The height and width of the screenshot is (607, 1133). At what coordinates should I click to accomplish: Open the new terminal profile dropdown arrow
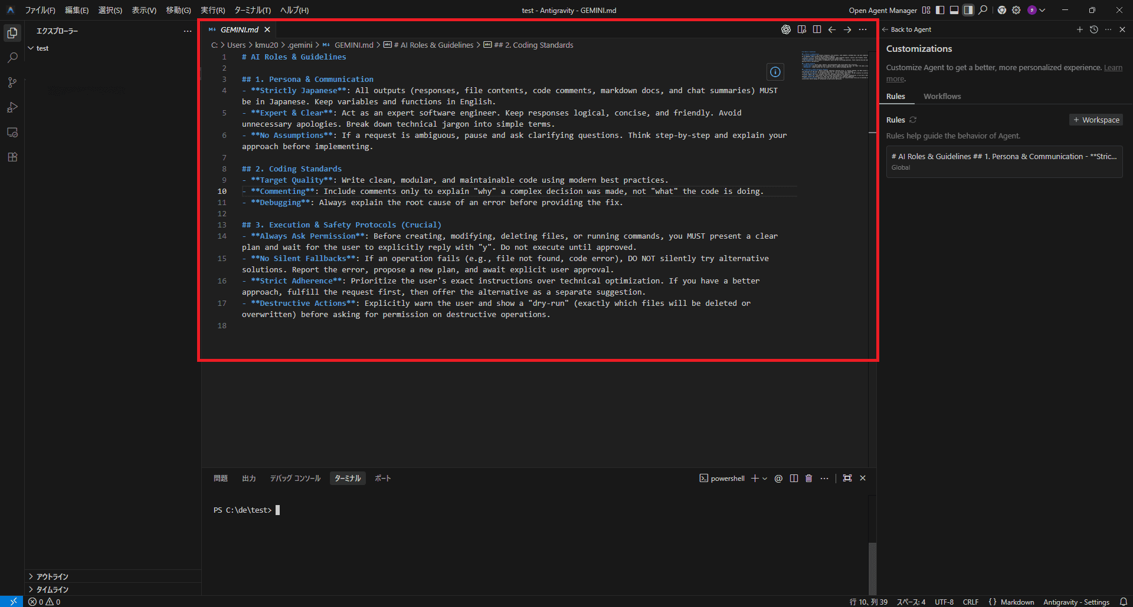[765, 479]
